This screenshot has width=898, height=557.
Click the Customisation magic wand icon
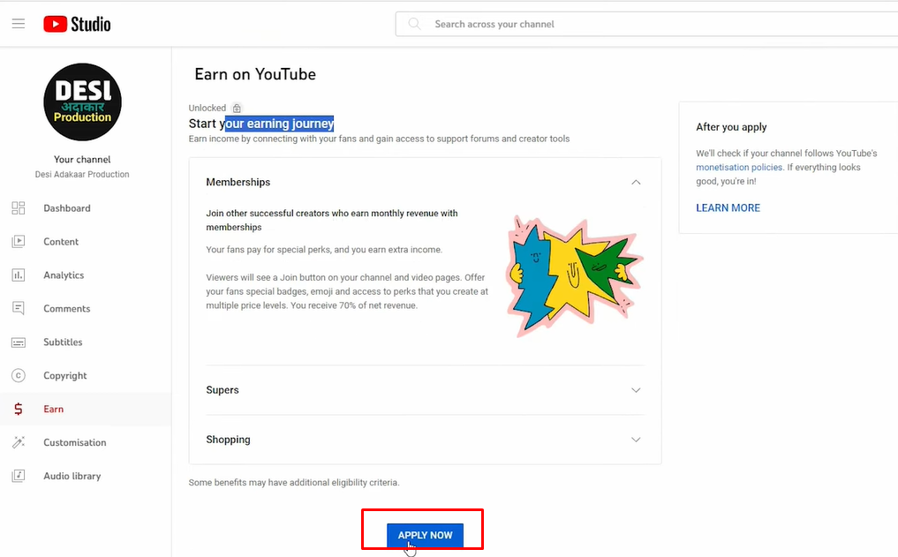tap(19, 442)
